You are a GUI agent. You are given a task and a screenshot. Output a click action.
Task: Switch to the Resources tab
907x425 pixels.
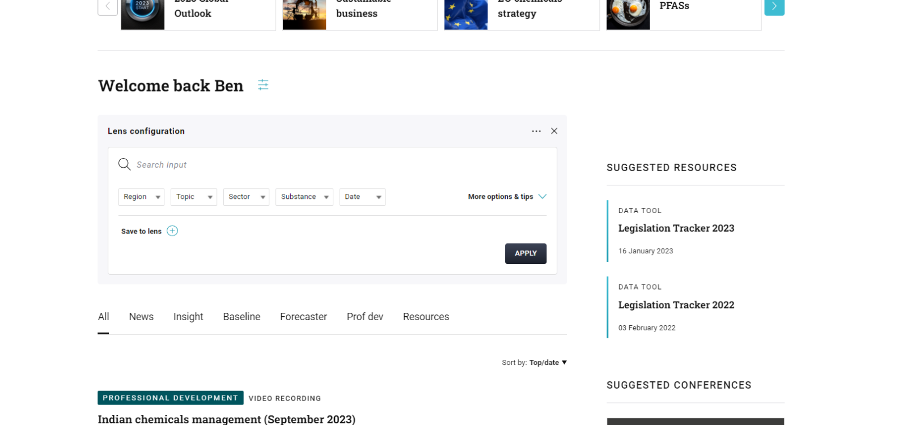(x=426, y=317)
